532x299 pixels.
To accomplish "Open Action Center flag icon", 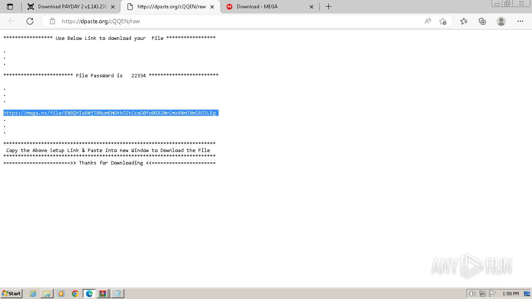I will (493, 294).
